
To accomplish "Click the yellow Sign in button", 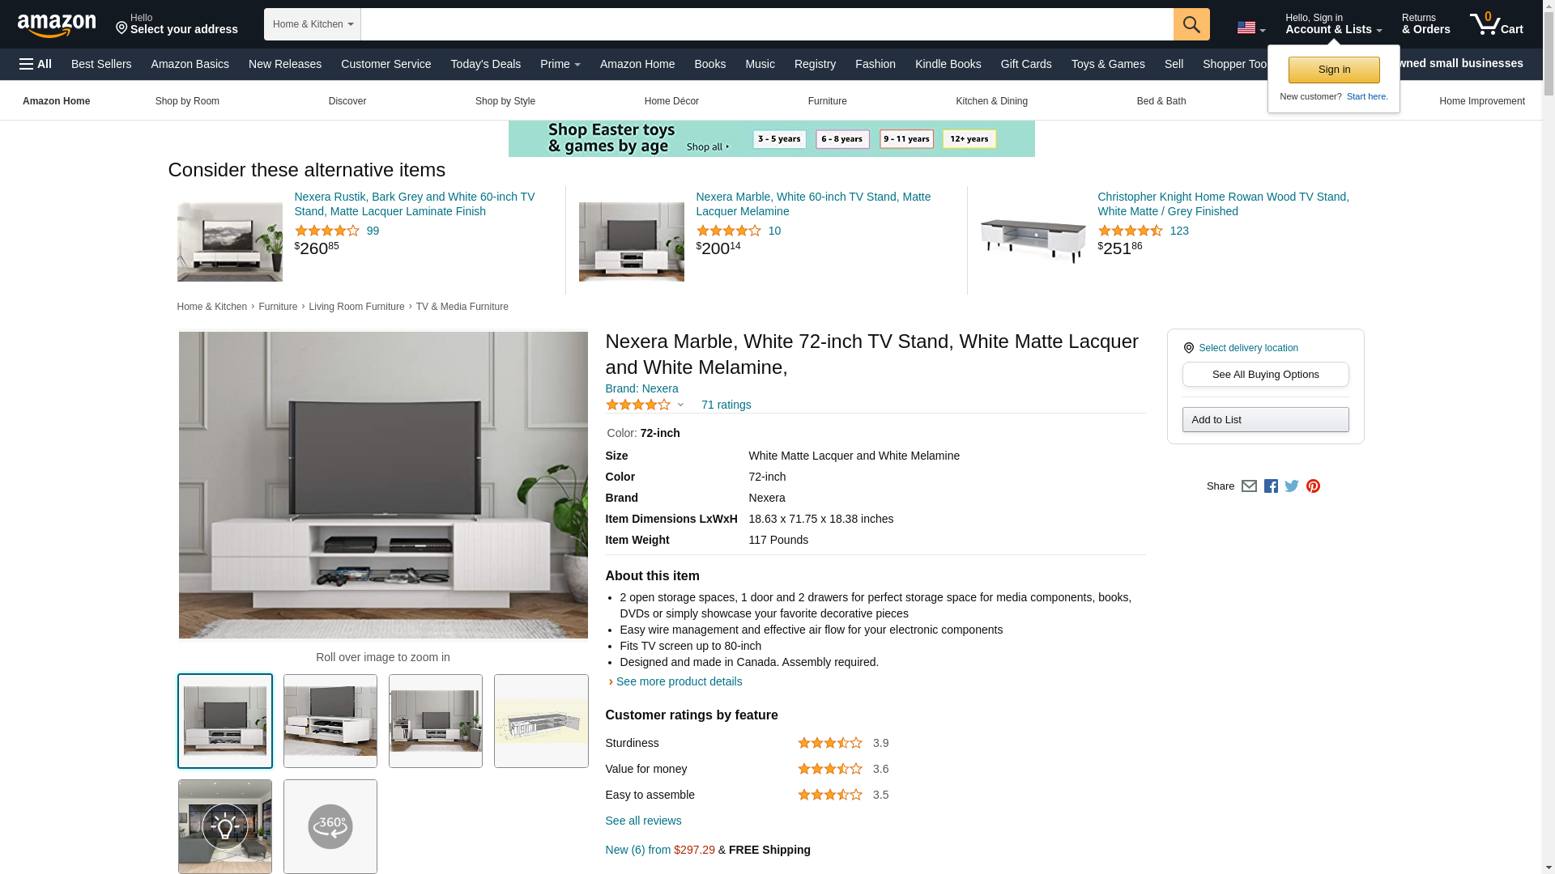I will pyautogui.click(x=1334, y=70).
